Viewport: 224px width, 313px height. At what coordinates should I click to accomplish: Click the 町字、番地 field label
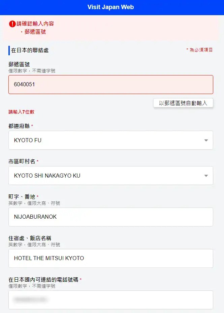point(22,197)
